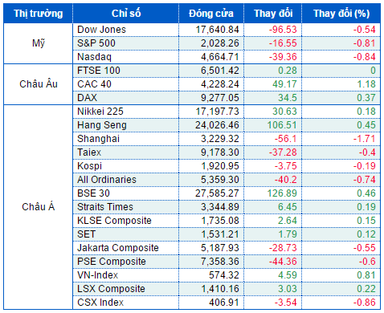This screenshot has width=384, height=313.
Task: Select BSE 30 closing value 27,585.27
Action: pos(217,193)
